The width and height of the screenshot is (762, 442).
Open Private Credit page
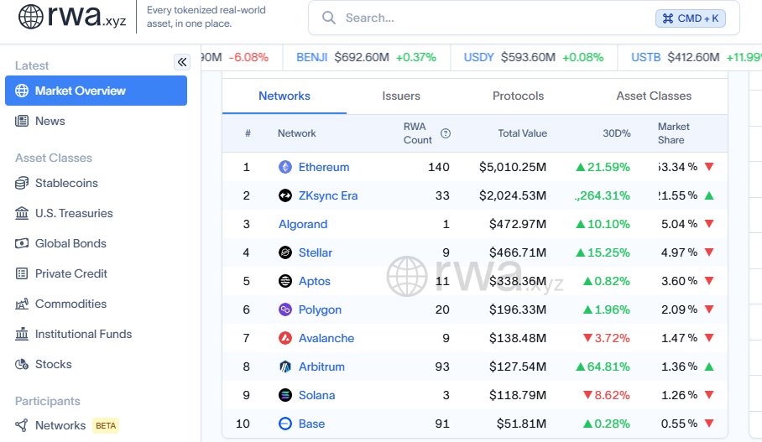tap(71, 273)
